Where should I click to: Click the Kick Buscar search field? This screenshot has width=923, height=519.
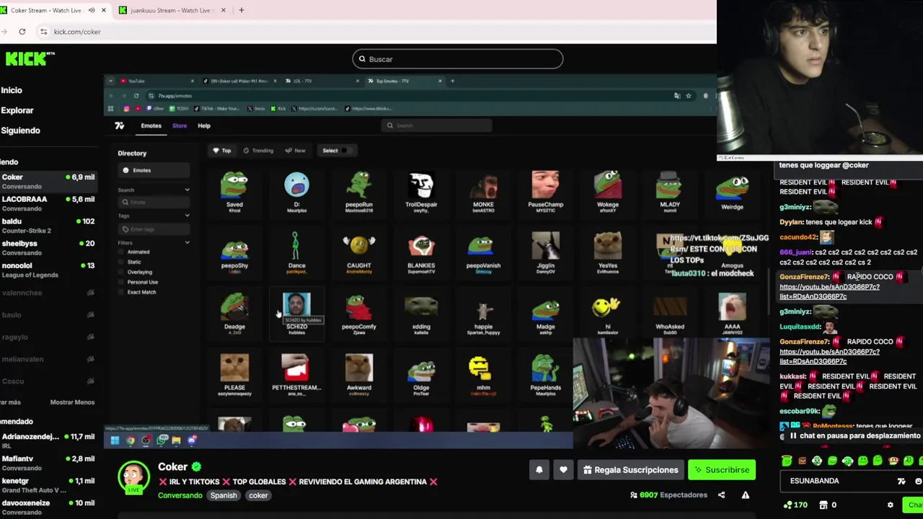coord(458,59)
